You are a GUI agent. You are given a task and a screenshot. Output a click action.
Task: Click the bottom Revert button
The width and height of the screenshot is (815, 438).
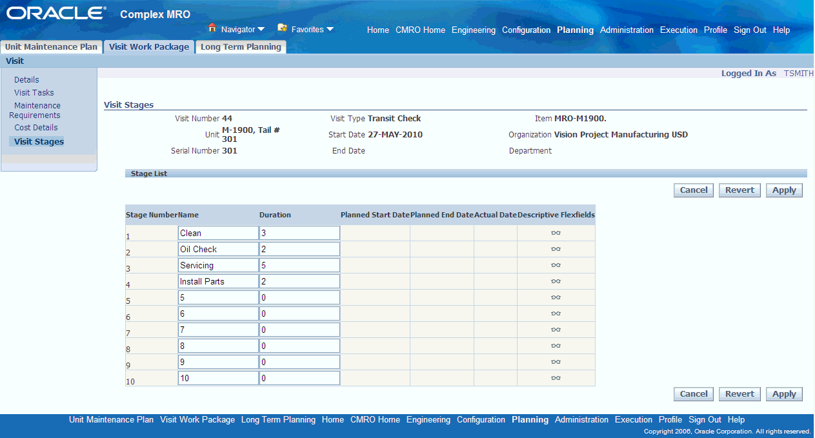[740, 394]
